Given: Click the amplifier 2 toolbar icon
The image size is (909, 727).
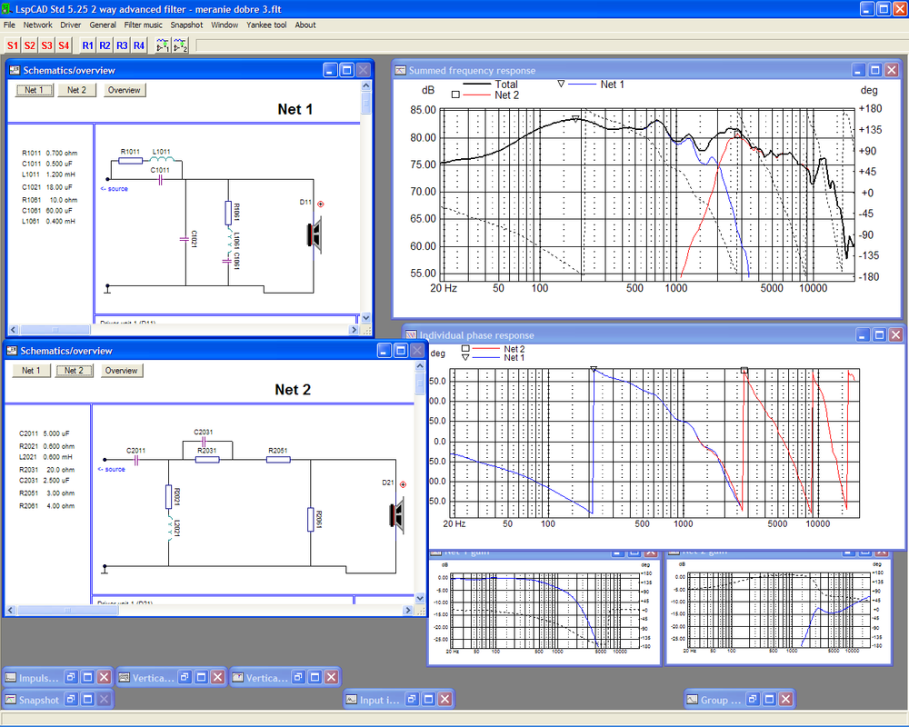Looking at the screenshot, I should coord(181,45).
